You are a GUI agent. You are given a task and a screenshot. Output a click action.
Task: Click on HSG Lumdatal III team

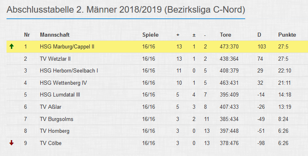tap(60, 95)
